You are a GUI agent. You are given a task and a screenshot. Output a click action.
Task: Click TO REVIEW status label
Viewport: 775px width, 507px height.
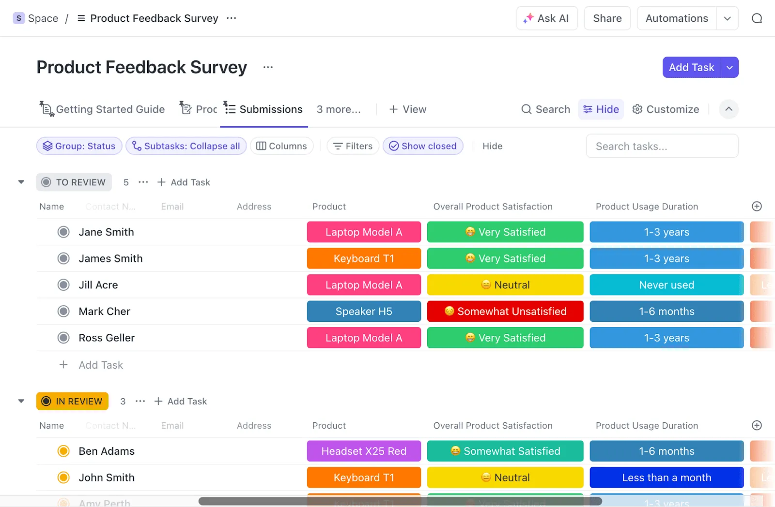(74, 182)
